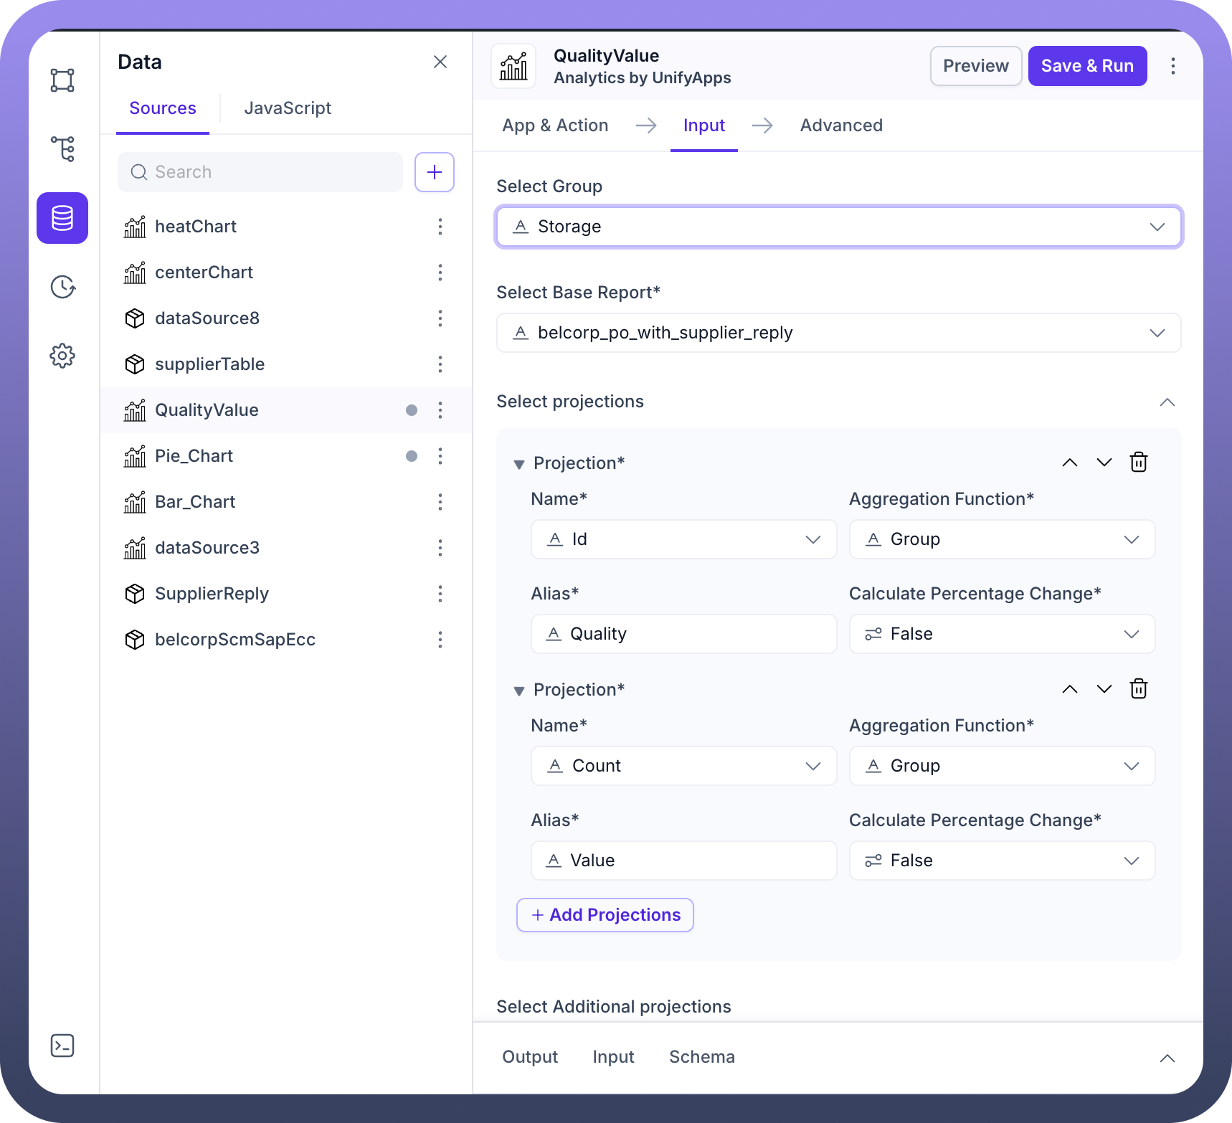Image resolution: width=1232 pixels, height=1123 pixels.
Task: Click the Save & Run button
Action: point(1087,66)
